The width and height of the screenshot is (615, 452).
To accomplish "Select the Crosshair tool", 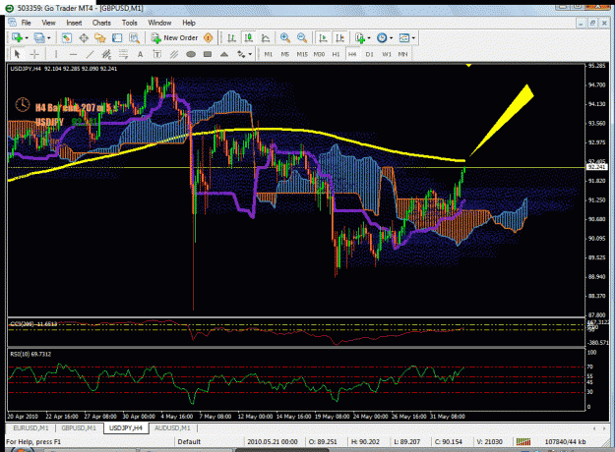I will point(34,54).
